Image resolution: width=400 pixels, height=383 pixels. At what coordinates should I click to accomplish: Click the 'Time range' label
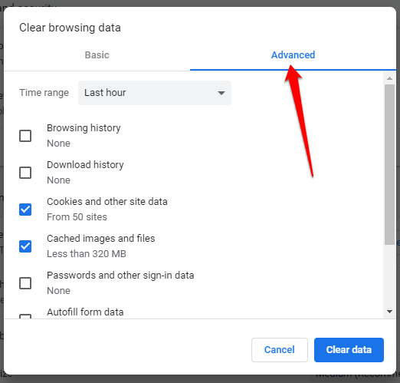(x=44, y=93)
